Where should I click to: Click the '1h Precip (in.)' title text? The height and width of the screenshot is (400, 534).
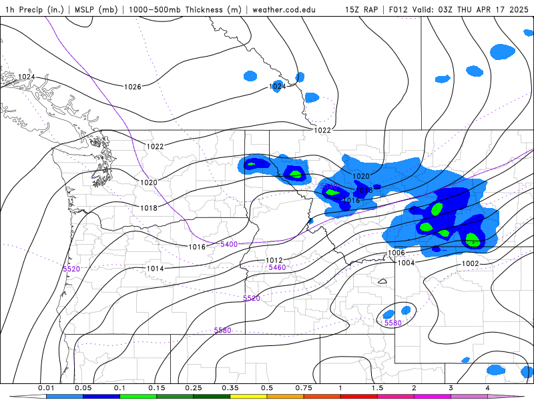pos(35,9)
